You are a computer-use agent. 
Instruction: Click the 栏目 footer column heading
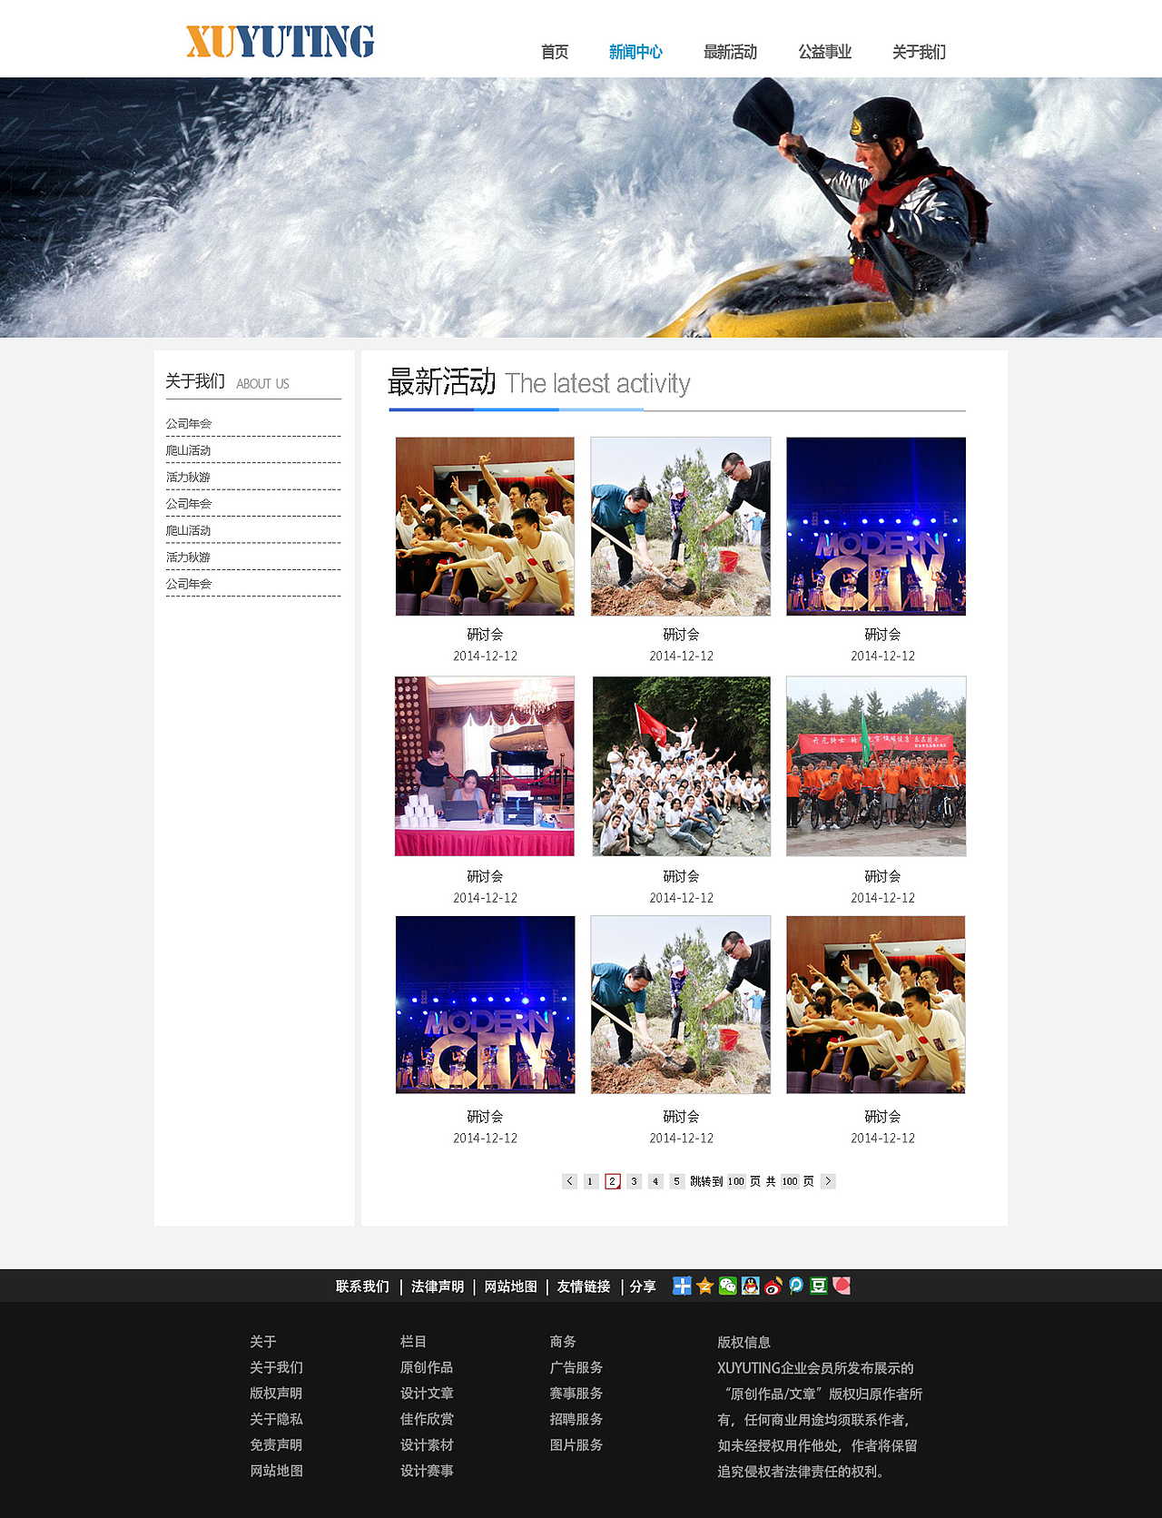(x=413, y=1341)
